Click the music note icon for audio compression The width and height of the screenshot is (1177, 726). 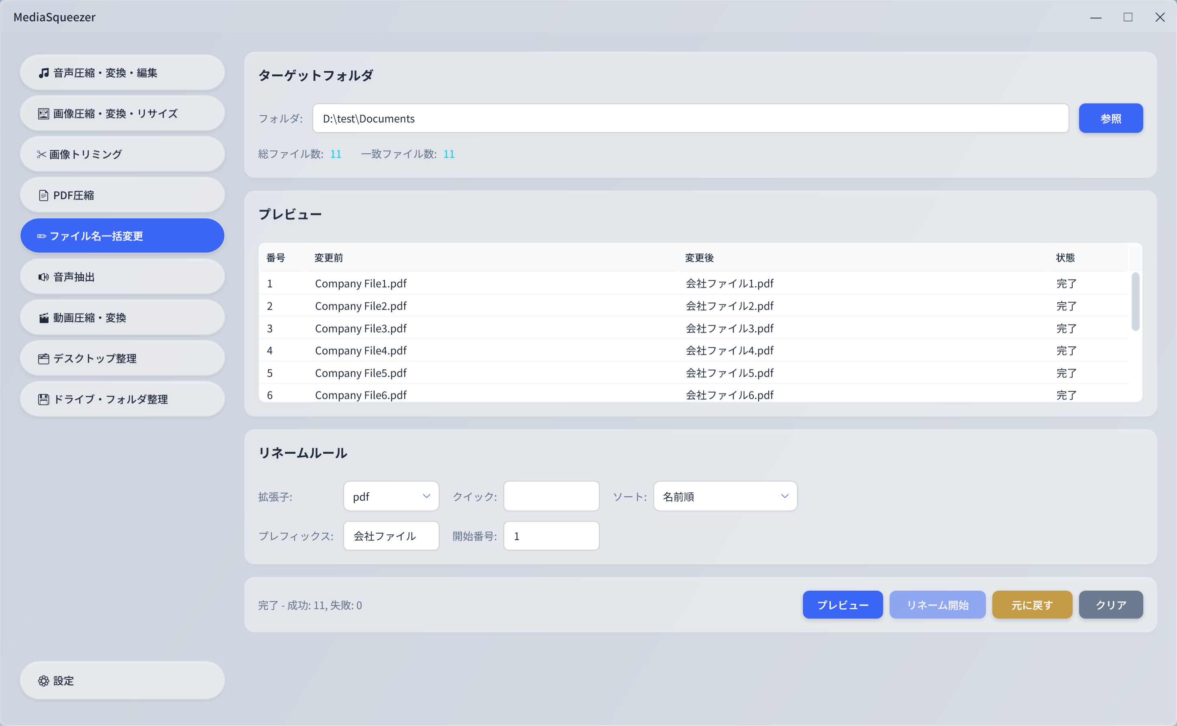click(x=44, y=73)
